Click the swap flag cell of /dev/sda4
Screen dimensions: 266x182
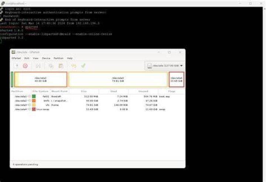[x=162, y=109]
